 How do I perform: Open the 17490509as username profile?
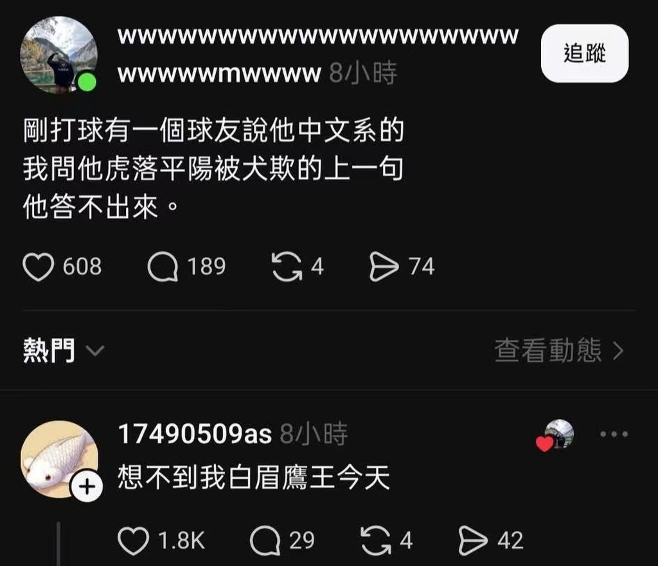[x=195, y=434]
